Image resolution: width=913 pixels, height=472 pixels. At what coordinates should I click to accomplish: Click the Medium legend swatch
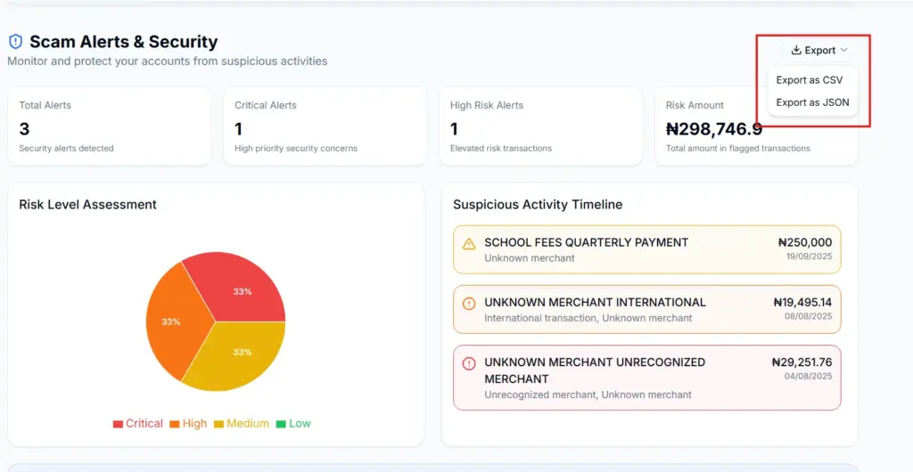coord(219,424)
